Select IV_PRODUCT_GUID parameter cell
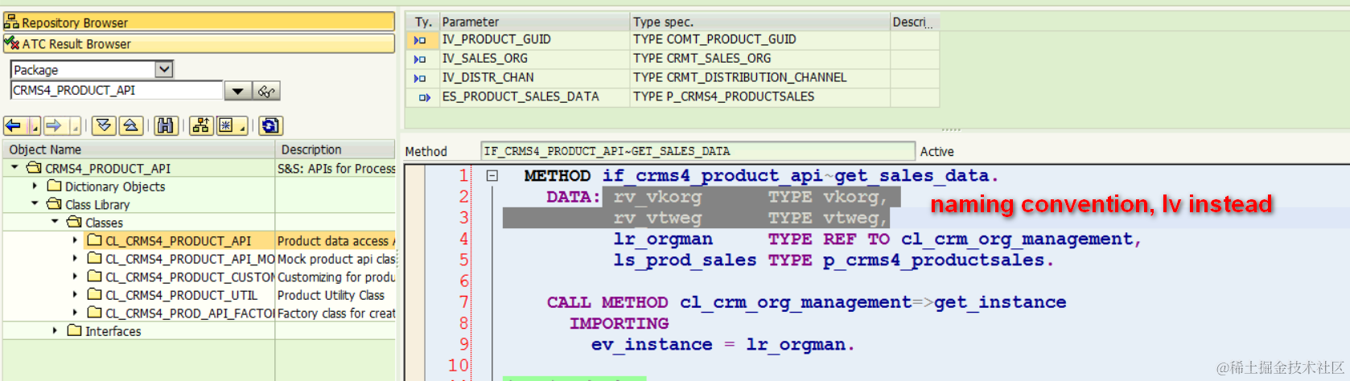 (534, 39)
